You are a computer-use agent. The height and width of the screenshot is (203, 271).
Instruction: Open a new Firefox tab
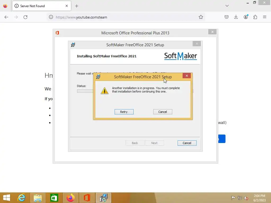point(77,6)
